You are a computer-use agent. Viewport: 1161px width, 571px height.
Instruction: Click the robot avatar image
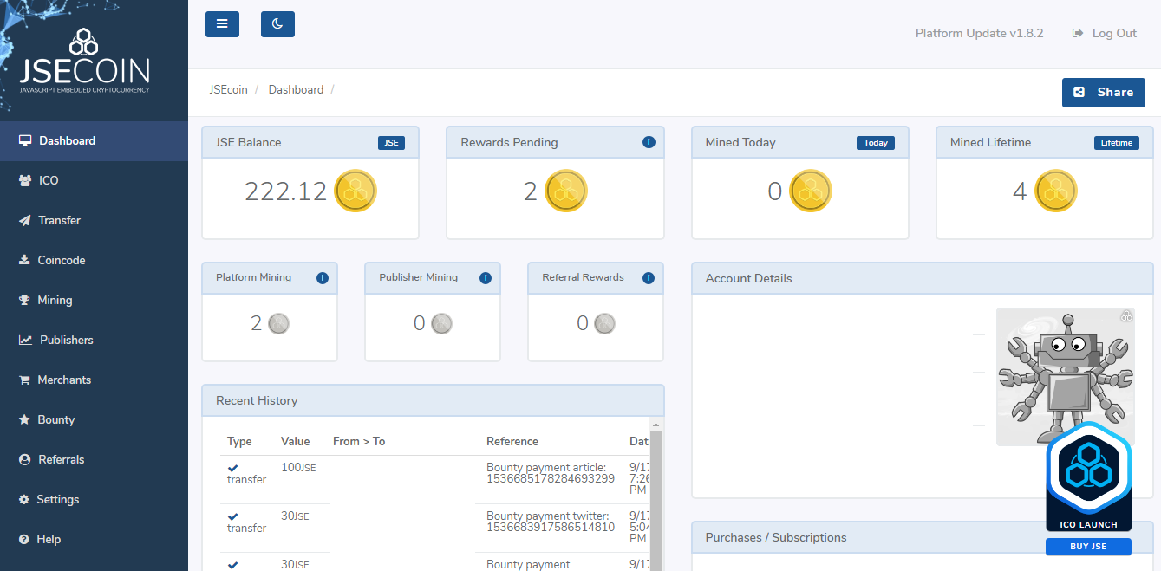pyautogui.click(x=1066, y=377)
